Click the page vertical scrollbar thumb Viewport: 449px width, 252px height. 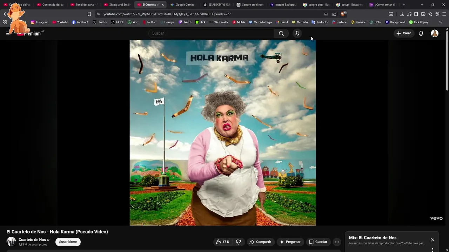447,61
